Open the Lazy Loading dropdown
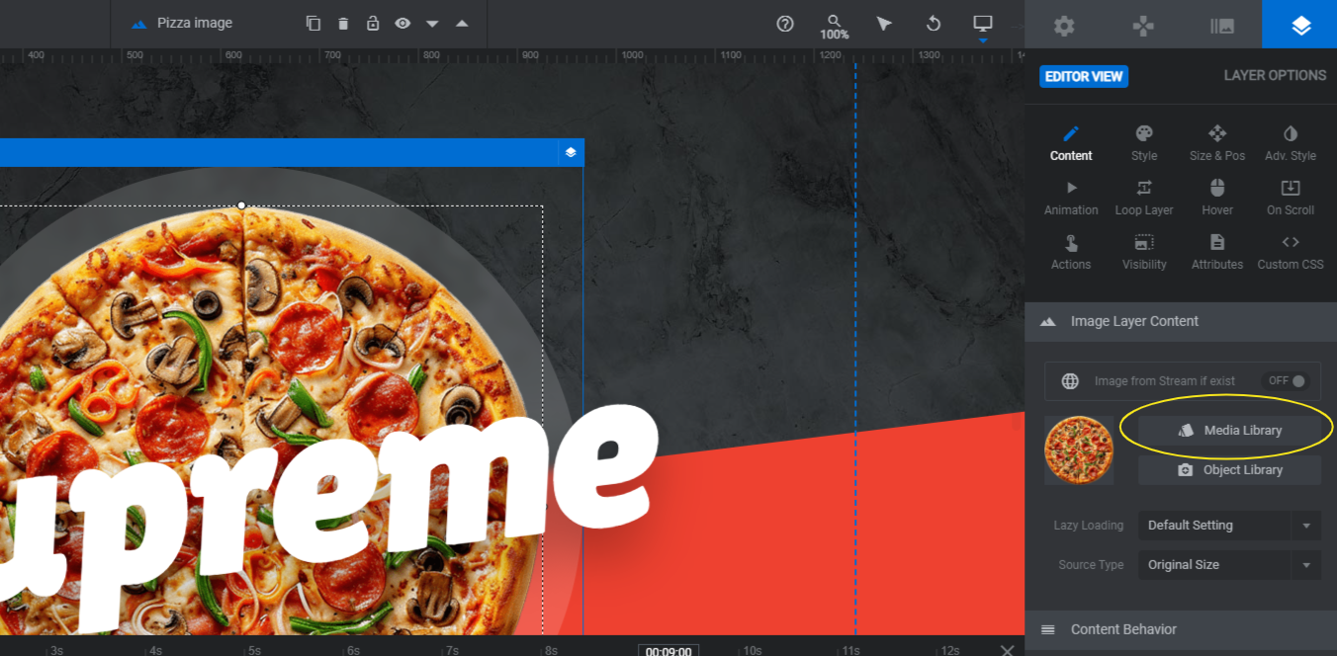The height and width of the screenshot is (656, 1337). point(1229,526)
